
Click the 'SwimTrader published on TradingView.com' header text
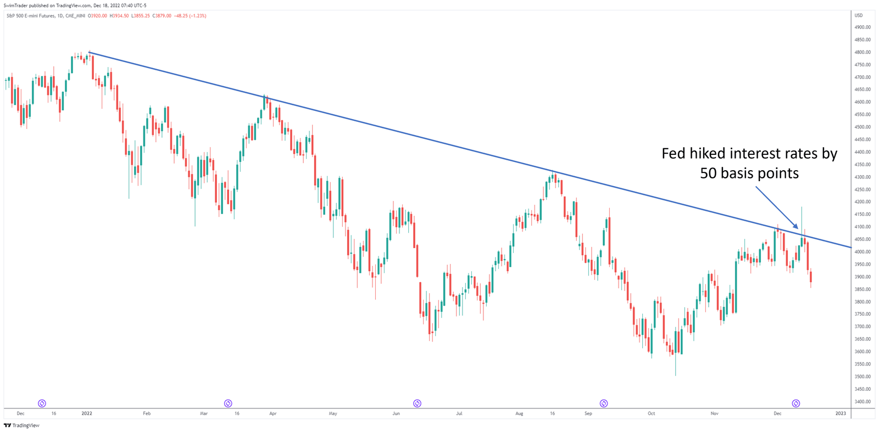48,5
